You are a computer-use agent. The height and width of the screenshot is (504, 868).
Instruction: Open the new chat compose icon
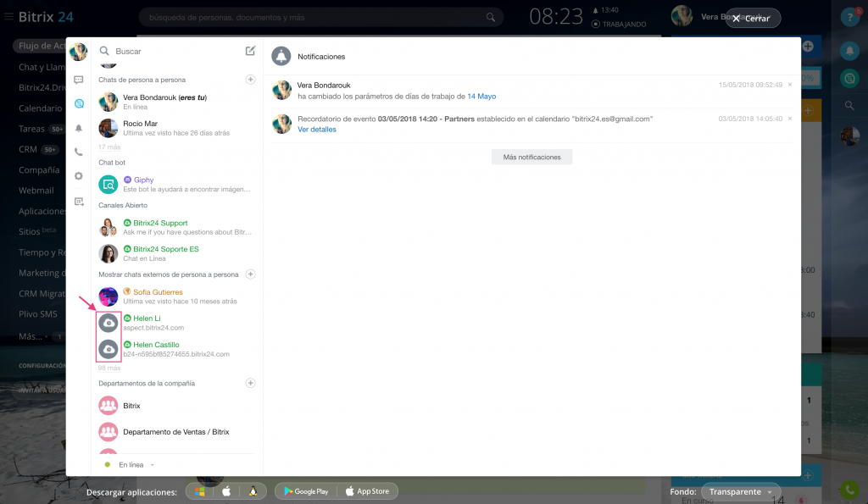[250, 51]
